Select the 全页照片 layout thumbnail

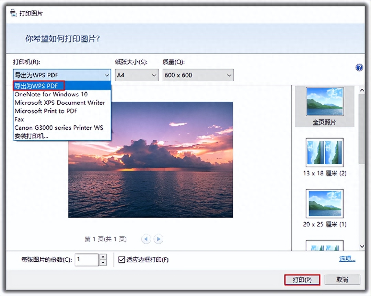pos(325,107)
